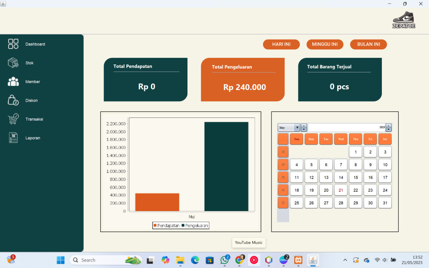Open XAMPP from the taskbar

point(298,260)
